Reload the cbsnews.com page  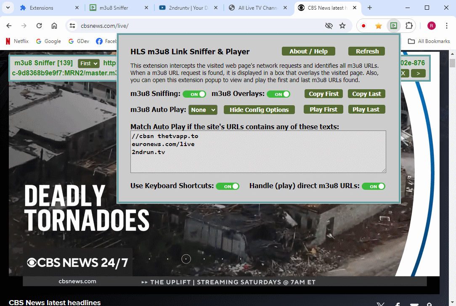(39, 26)
